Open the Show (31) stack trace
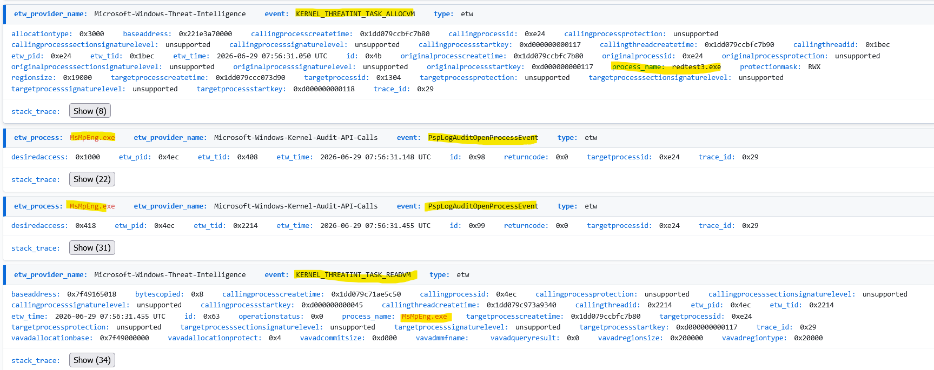This screenshot has height=370, width=934. tap(92, 247)
